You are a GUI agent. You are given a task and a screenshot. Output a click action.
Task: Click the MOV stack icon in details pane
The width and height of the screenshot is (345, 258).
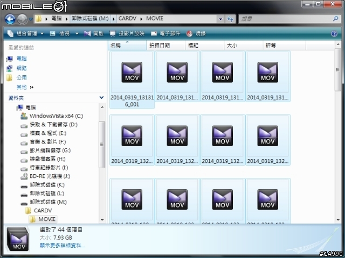coord(18,239)
